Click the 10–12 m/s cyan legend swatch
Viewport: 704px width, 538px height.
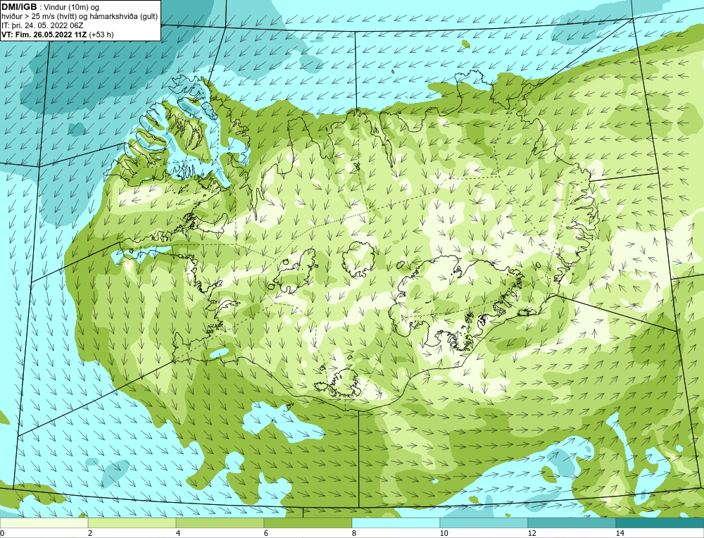coord(484,523)
